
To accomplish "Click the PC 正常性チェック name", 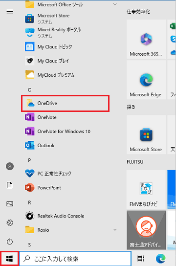I will pyautogui.click(x=54, y=174).
